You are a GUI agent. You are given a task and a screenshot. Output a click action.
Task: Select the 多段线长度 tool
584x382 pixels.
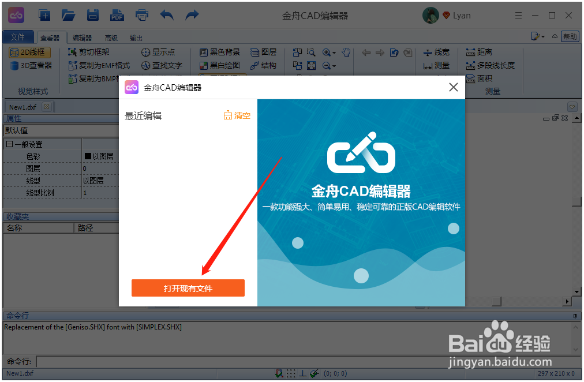pyautogui.click(x=490, y=66)
